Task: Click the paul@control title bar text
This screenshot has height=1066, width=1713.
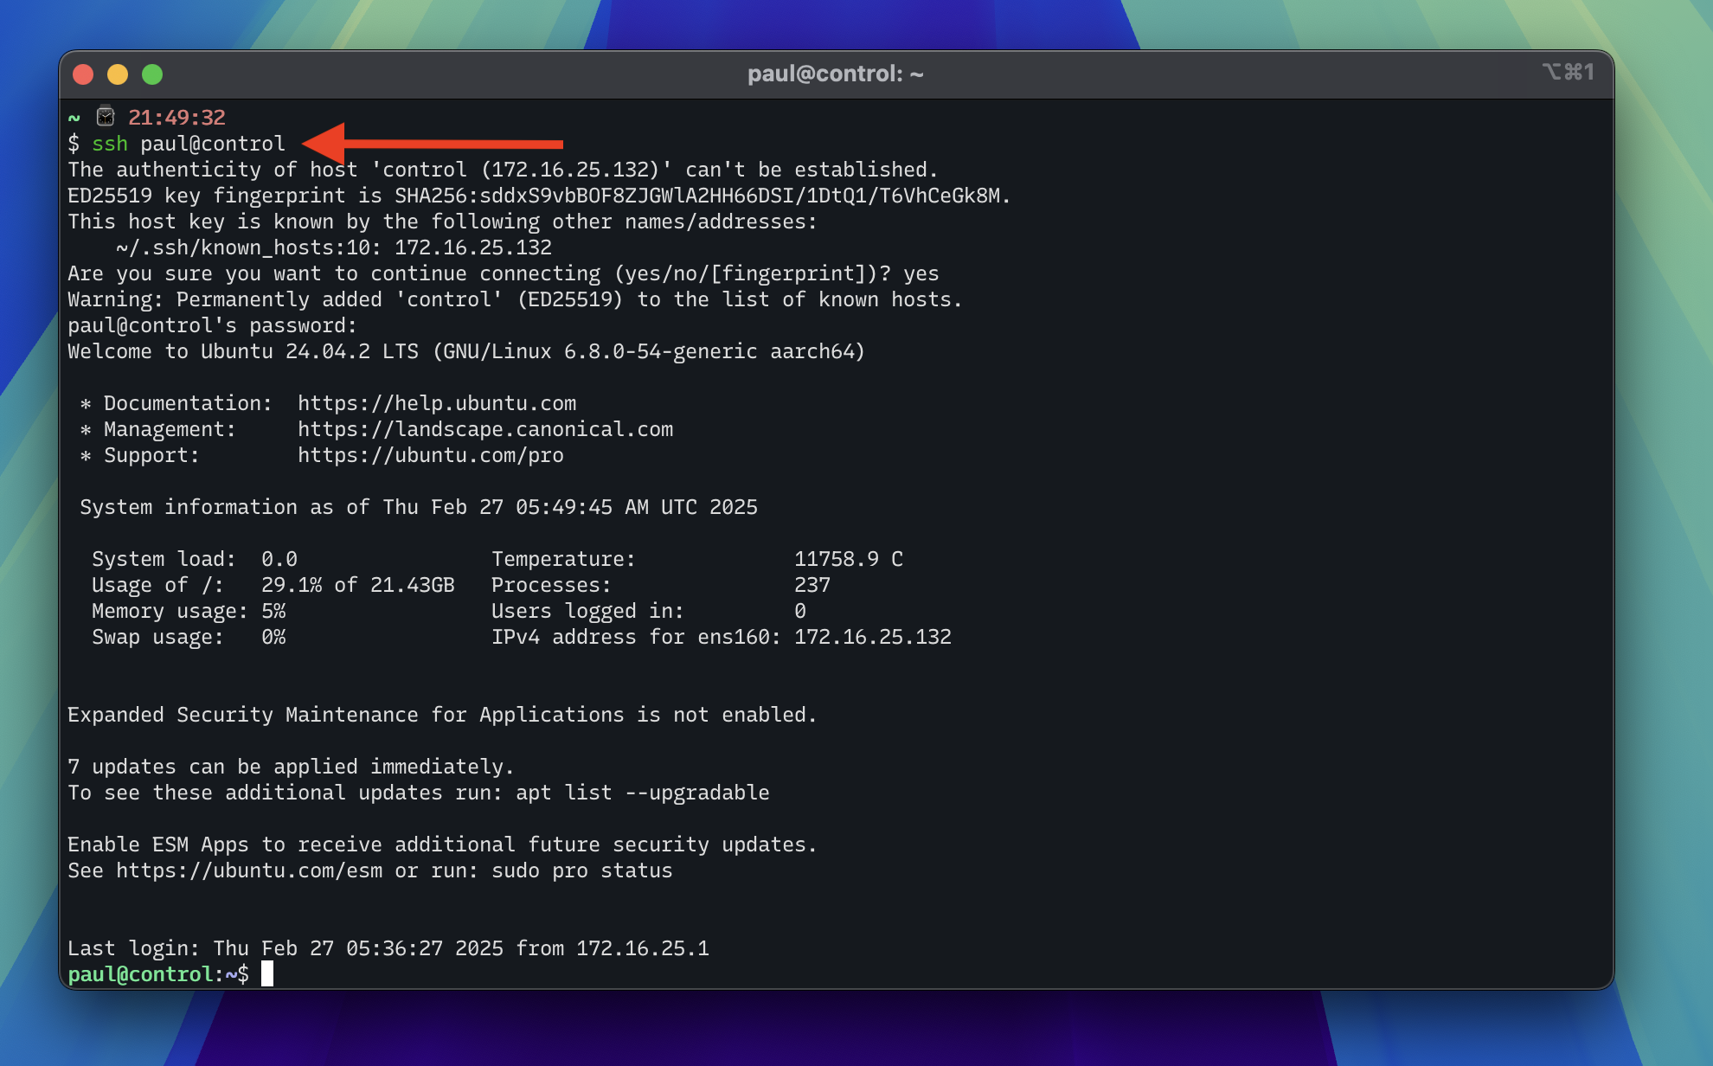Action: tap(835, 74)
